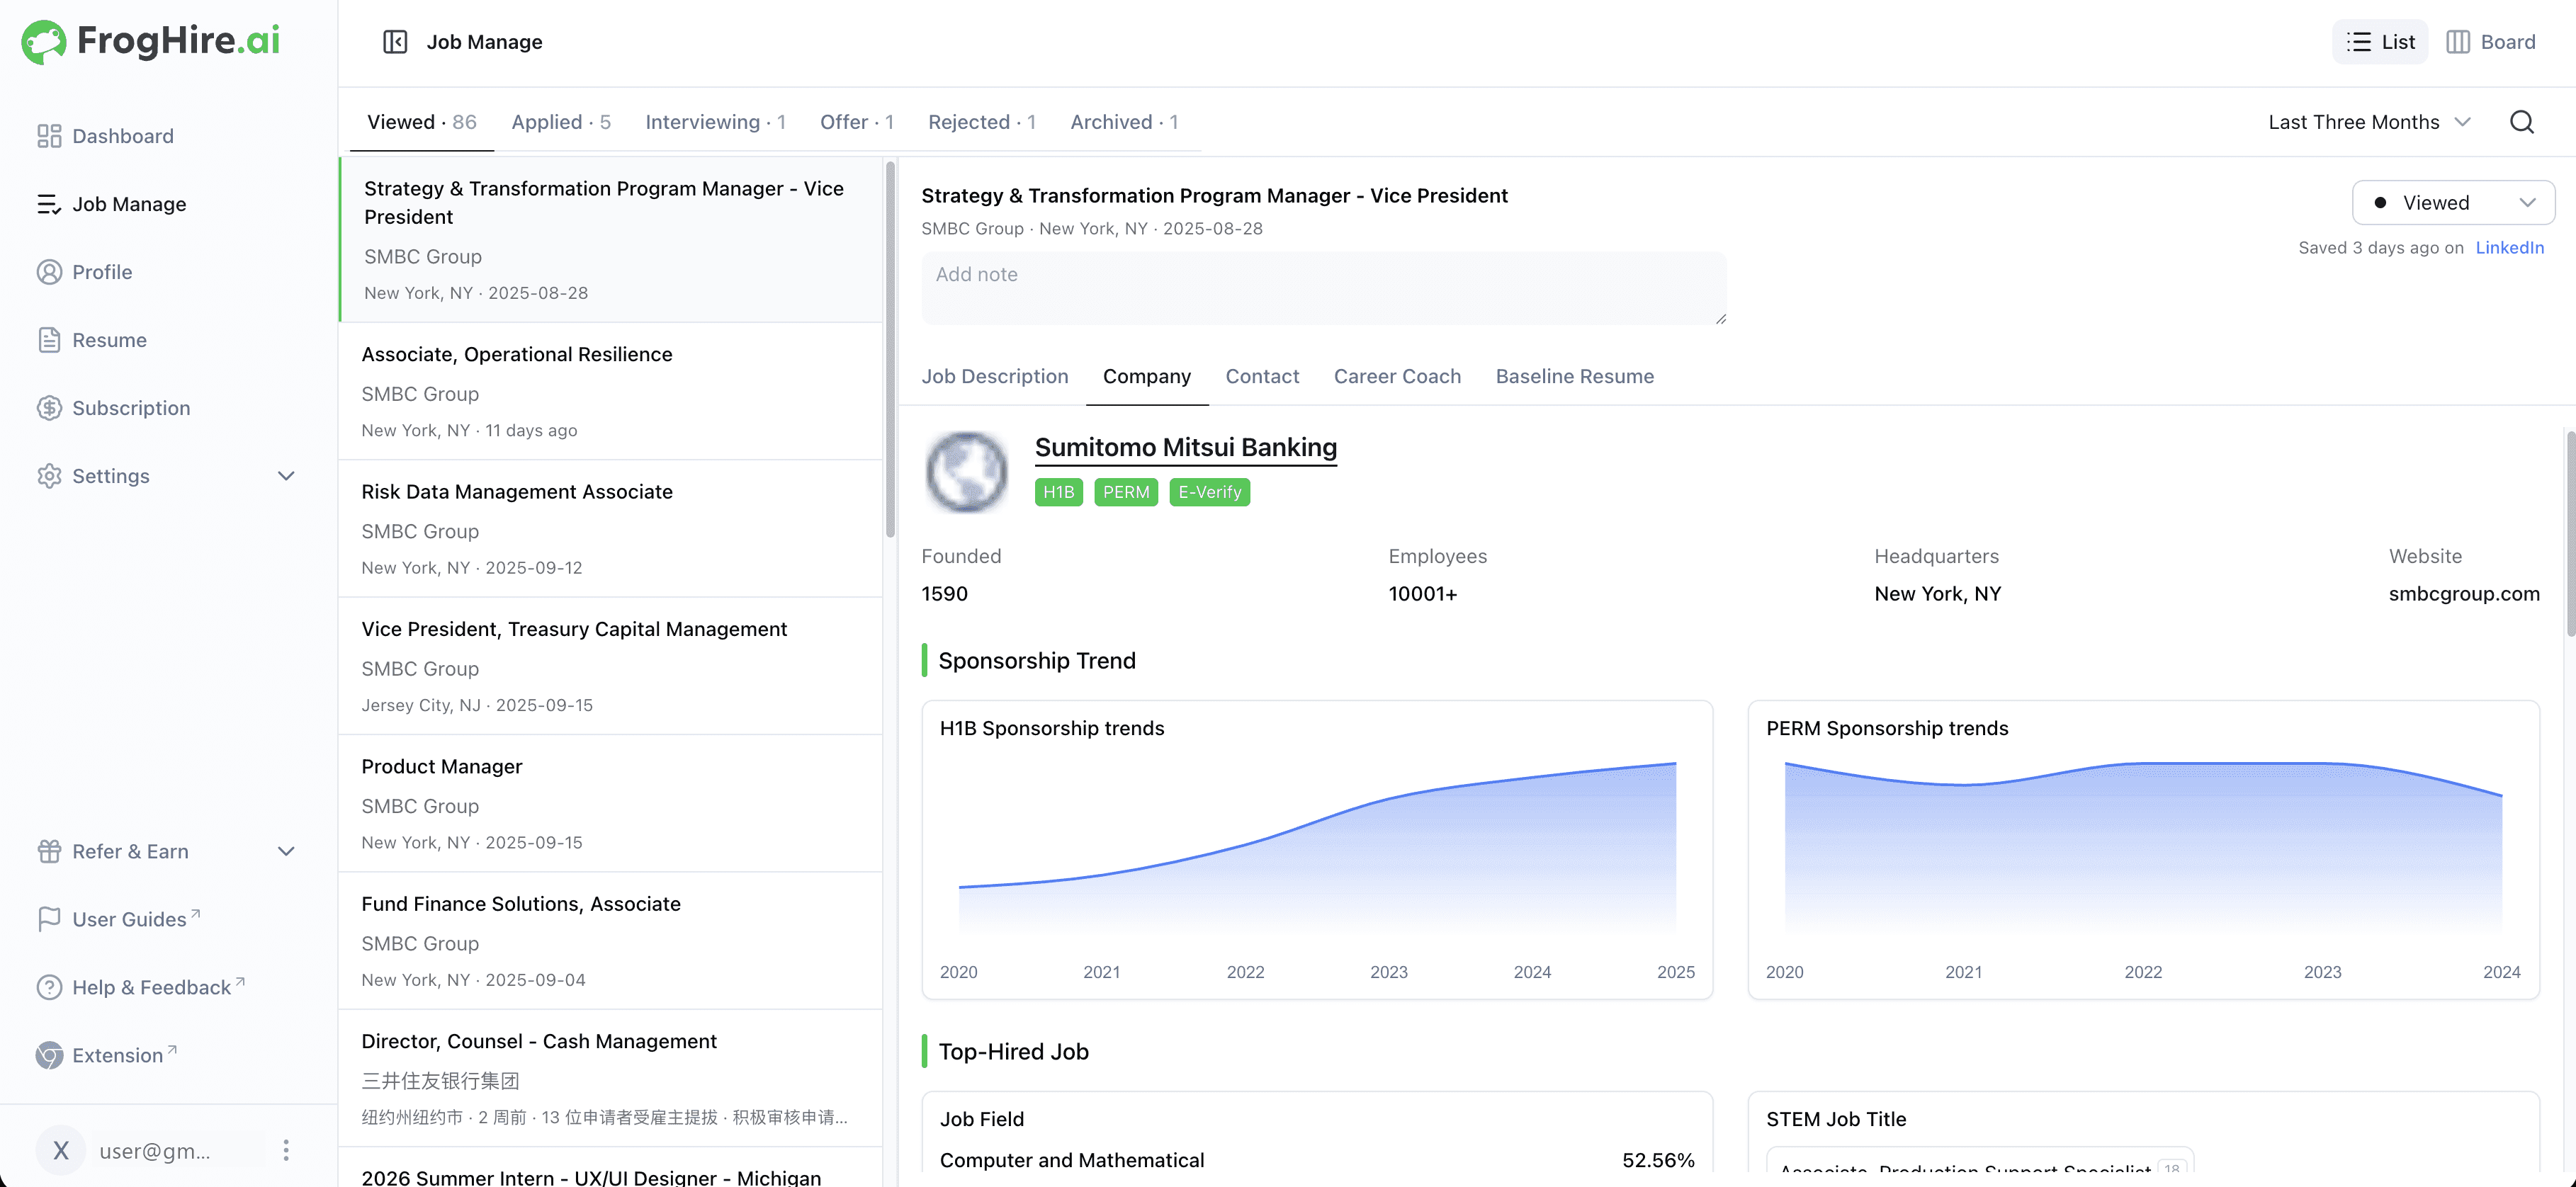Open the Viewed status dropdown
The width and height of the screenshot is (2576, 1187).
coord(2453,203)
